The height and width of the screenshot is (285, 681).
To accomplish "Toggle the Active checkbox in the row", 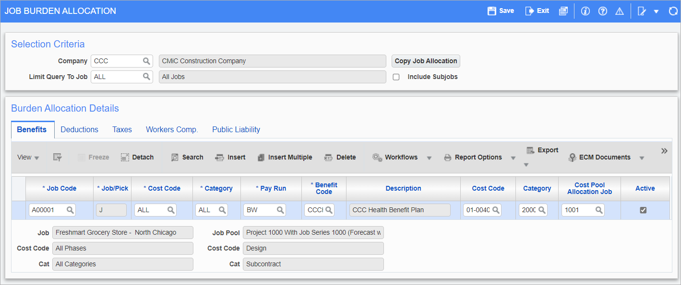I will point(643,210).
